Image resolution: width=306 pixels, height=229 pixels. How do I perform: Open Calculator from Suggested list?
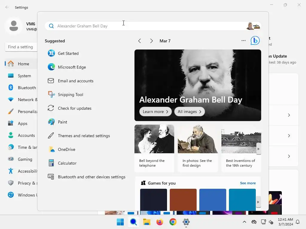coord(62,163)
